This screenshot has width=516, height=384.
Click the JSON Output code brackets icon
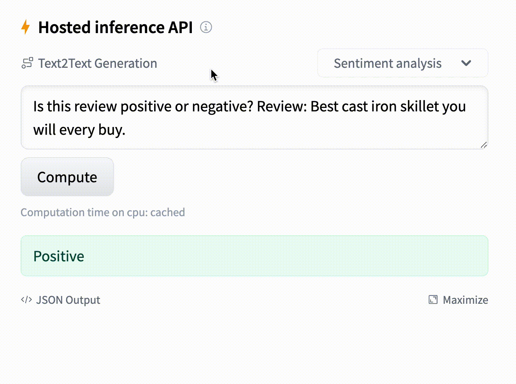tap(26, 300)
